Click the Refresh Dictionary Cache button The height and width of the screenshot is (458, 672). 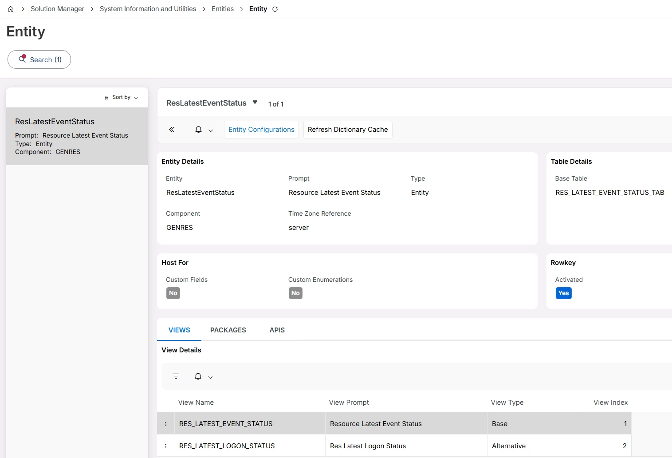347,130
